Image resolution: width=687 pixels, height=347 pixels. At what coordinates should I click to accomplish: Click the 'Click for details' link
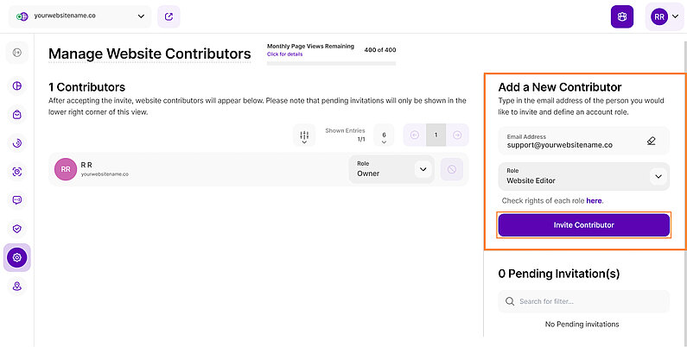coord(284,54)
